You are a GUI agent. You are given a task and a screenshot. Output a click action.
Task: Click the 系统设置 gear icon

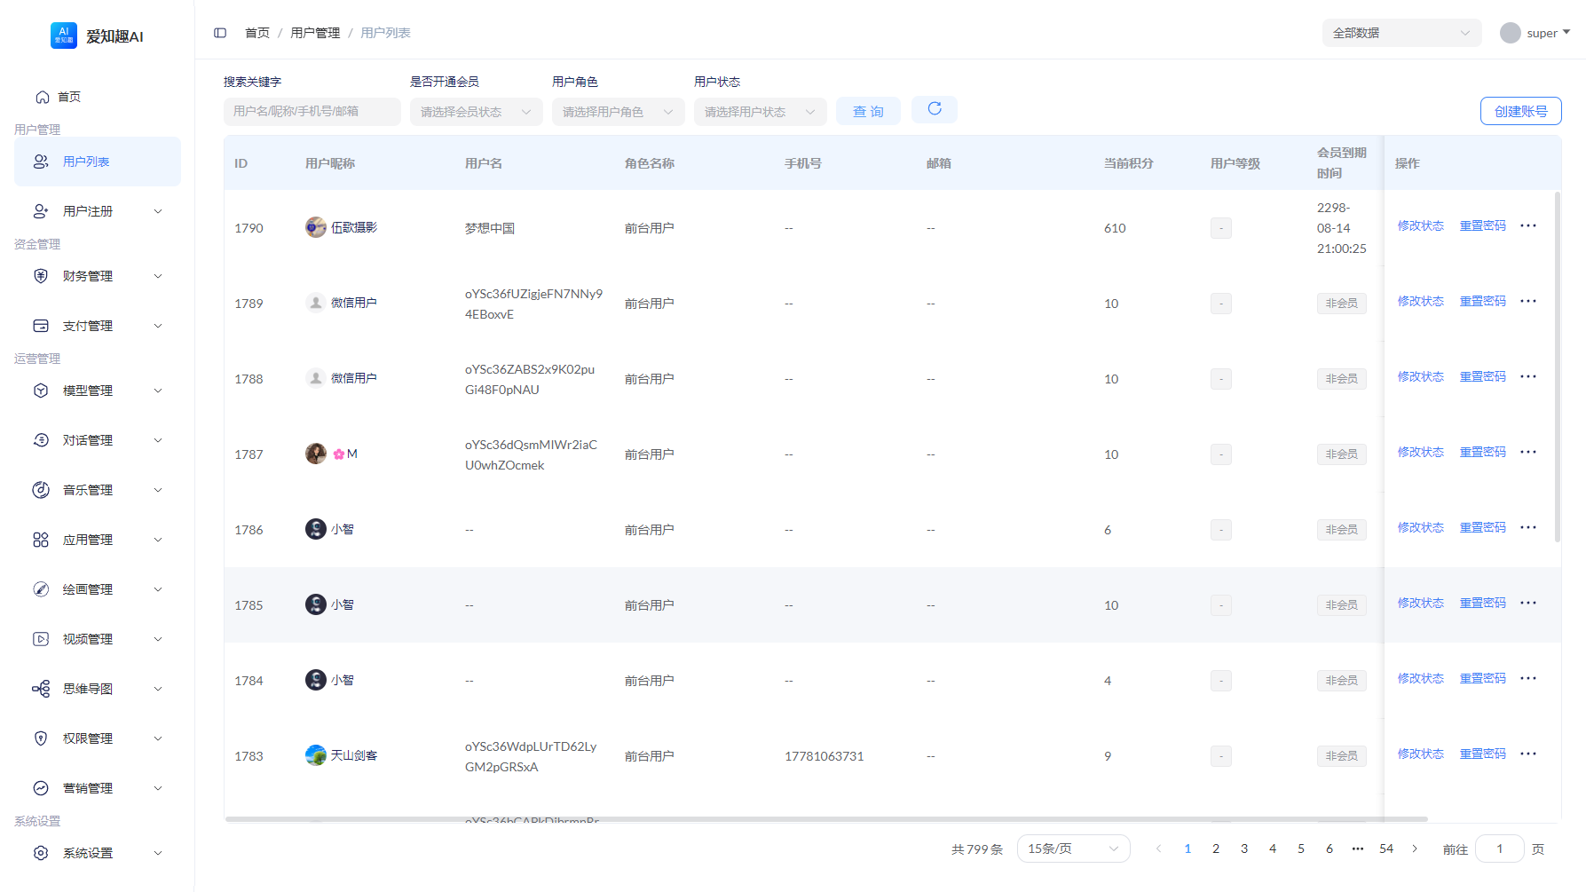41,853
